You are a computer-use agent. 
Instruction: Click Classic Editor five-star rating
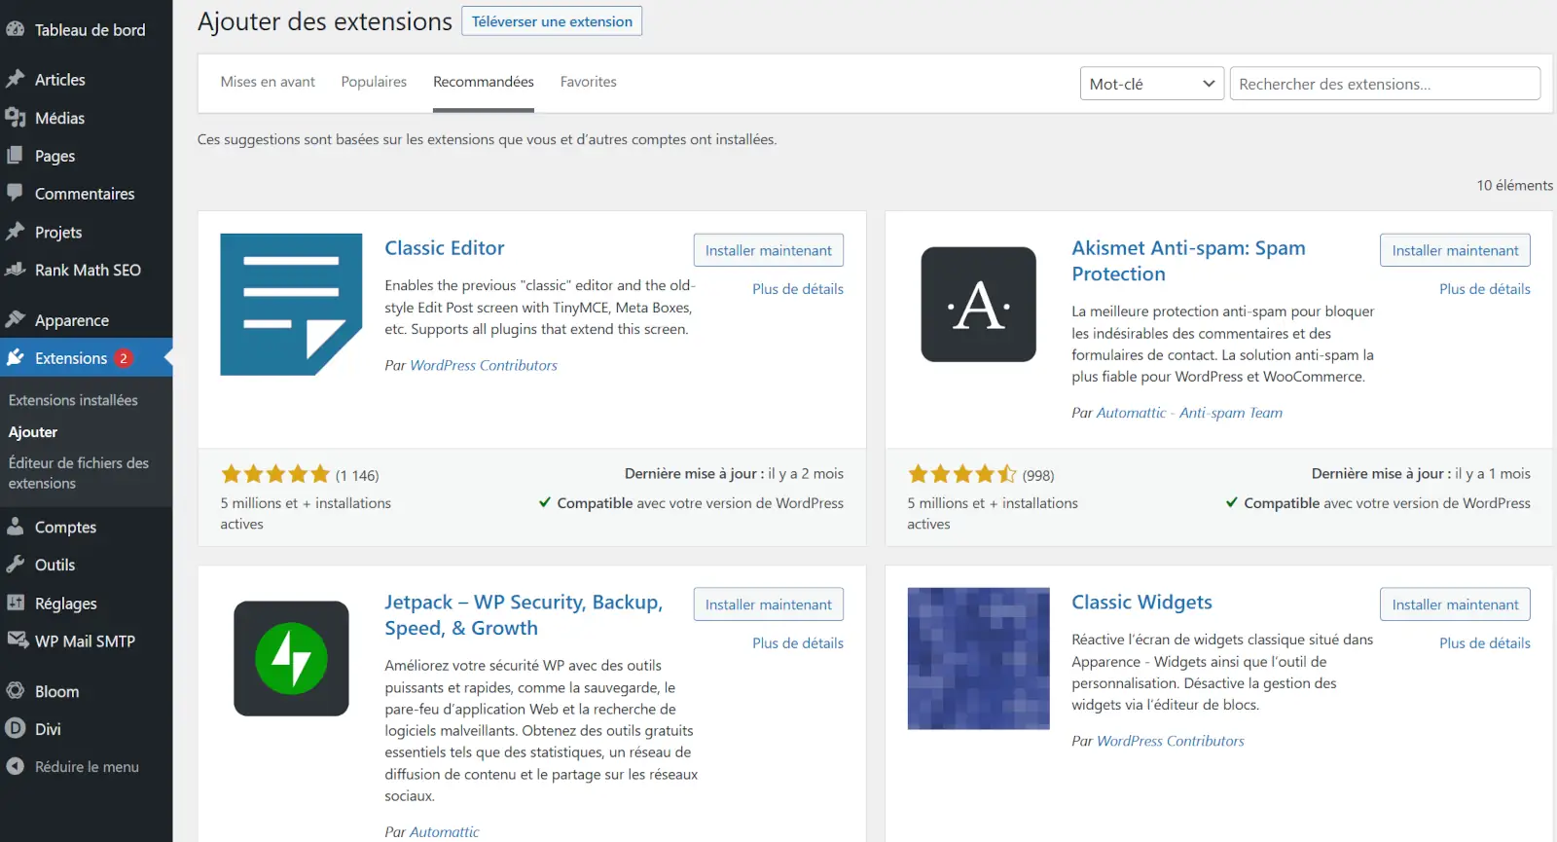[x=275, y=474]
